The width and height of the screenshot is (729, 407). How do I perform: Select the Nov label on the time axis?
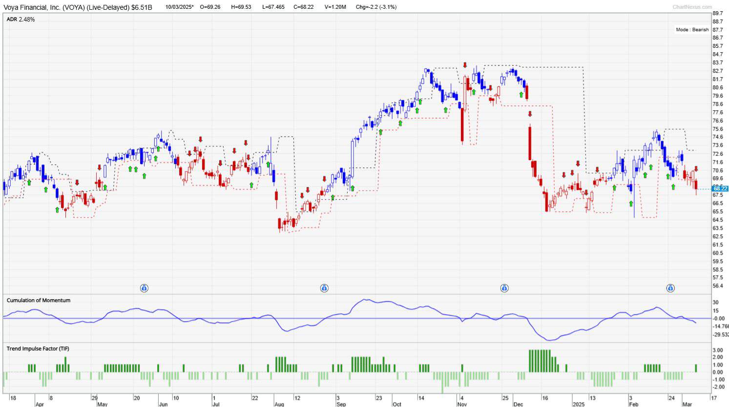click(x=462, y=405)
